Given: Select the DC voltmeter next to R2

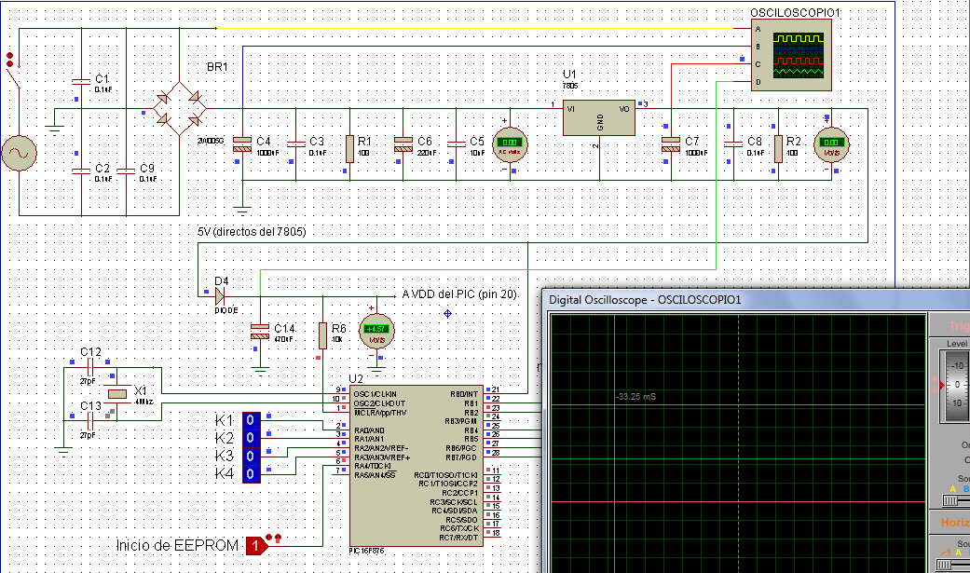Looking at the screenshot, I should [x=831, y=144].
